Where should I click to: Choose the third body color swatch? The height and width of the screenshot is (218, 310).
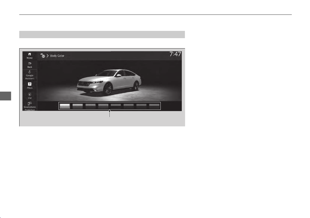(90, 106)
